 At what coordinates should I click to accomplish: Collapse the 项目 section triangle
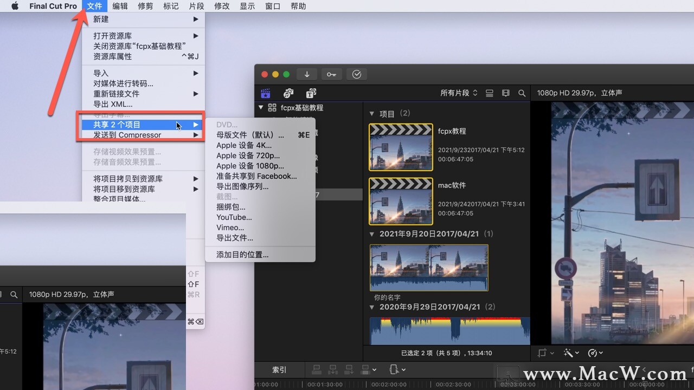click(372, 114)
